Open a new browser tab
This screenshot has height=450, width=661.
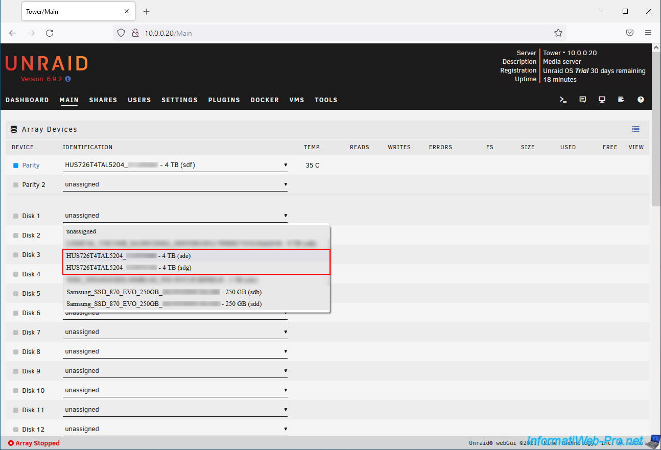pos(147,11)
